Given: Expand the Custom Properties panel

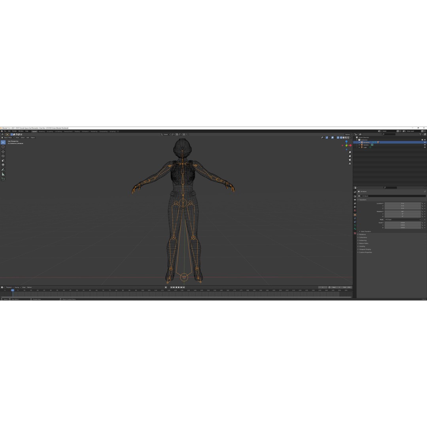Looking at the screenshot, I should pos(365,252).
